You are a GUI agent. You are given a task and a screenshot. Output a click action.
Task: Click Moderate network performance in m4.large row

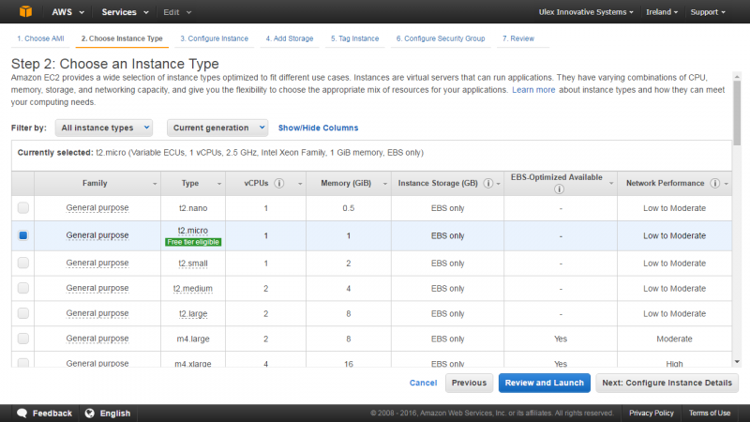click(674, 339)
